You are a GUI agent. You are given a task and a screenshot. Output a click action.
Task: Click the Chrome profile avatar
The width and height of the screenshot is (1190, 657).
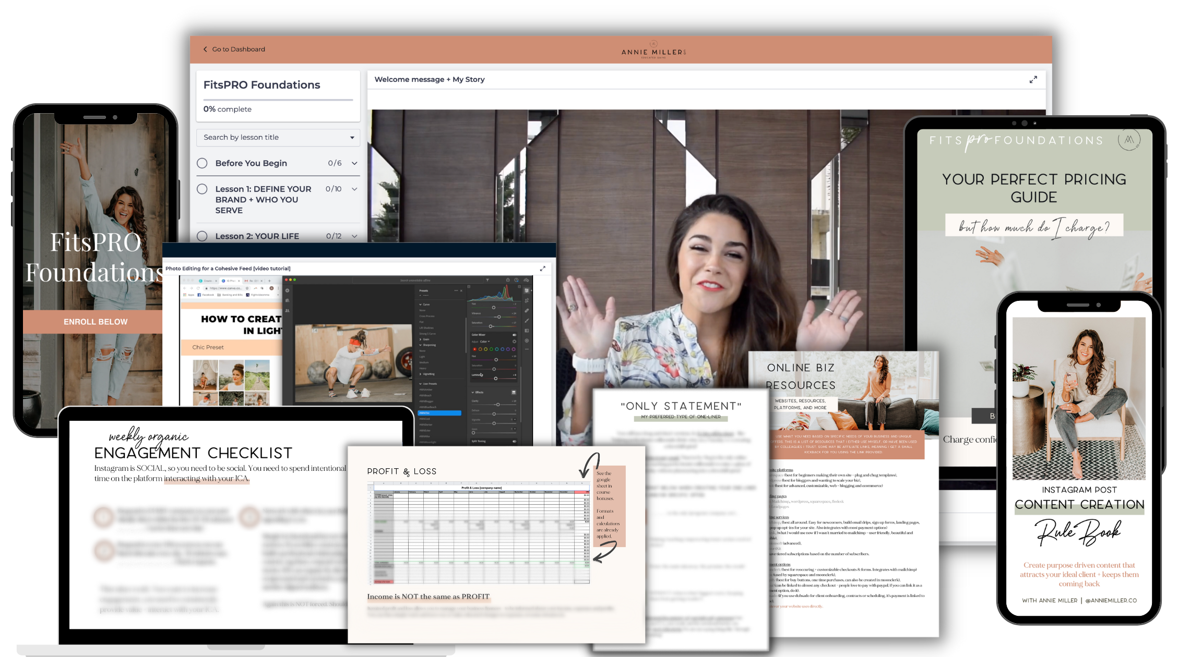tap(271, 288)
